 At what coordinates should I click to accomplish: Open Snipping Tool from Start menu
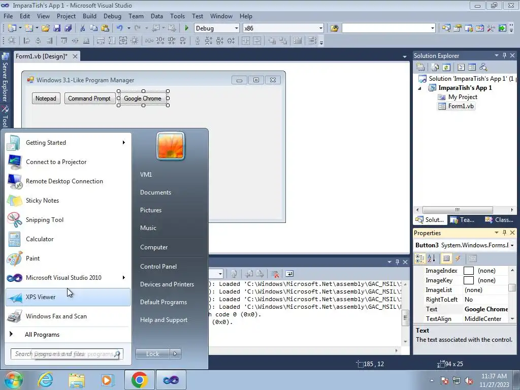pyautogui.click(x=68, y=220)
